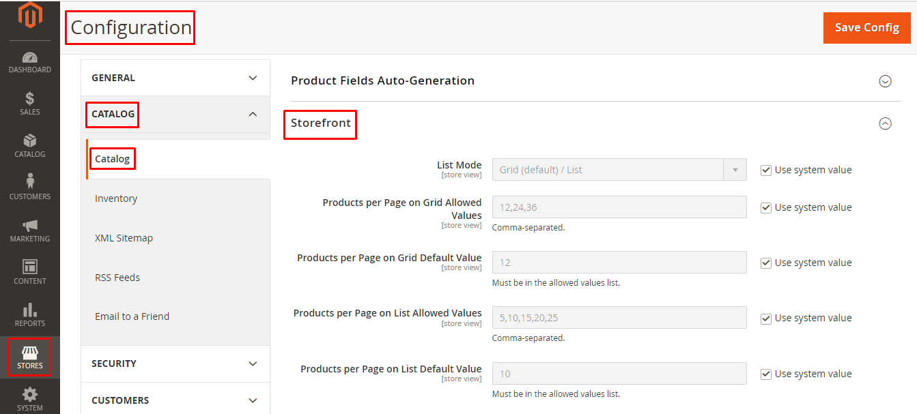Open the Customers person icon
The image size is (917, 414).
[30, 182]
